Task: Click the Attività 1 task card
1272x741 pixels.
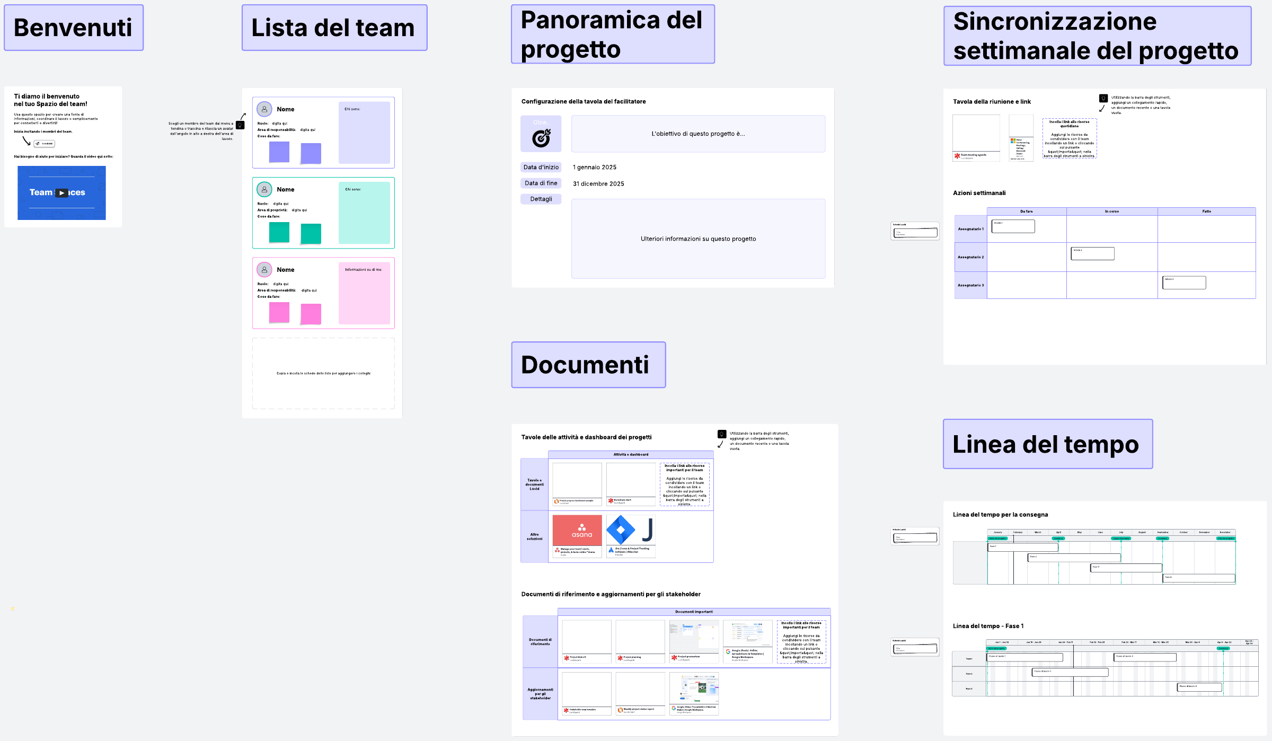Action: pyautogui.click(x=1013, y=226)
